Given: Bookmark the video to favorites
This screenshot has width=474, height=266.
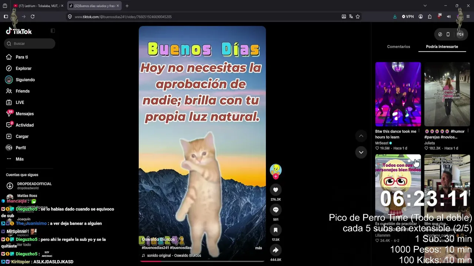Looking at the screenshot, I should click(x=276, y=230).
